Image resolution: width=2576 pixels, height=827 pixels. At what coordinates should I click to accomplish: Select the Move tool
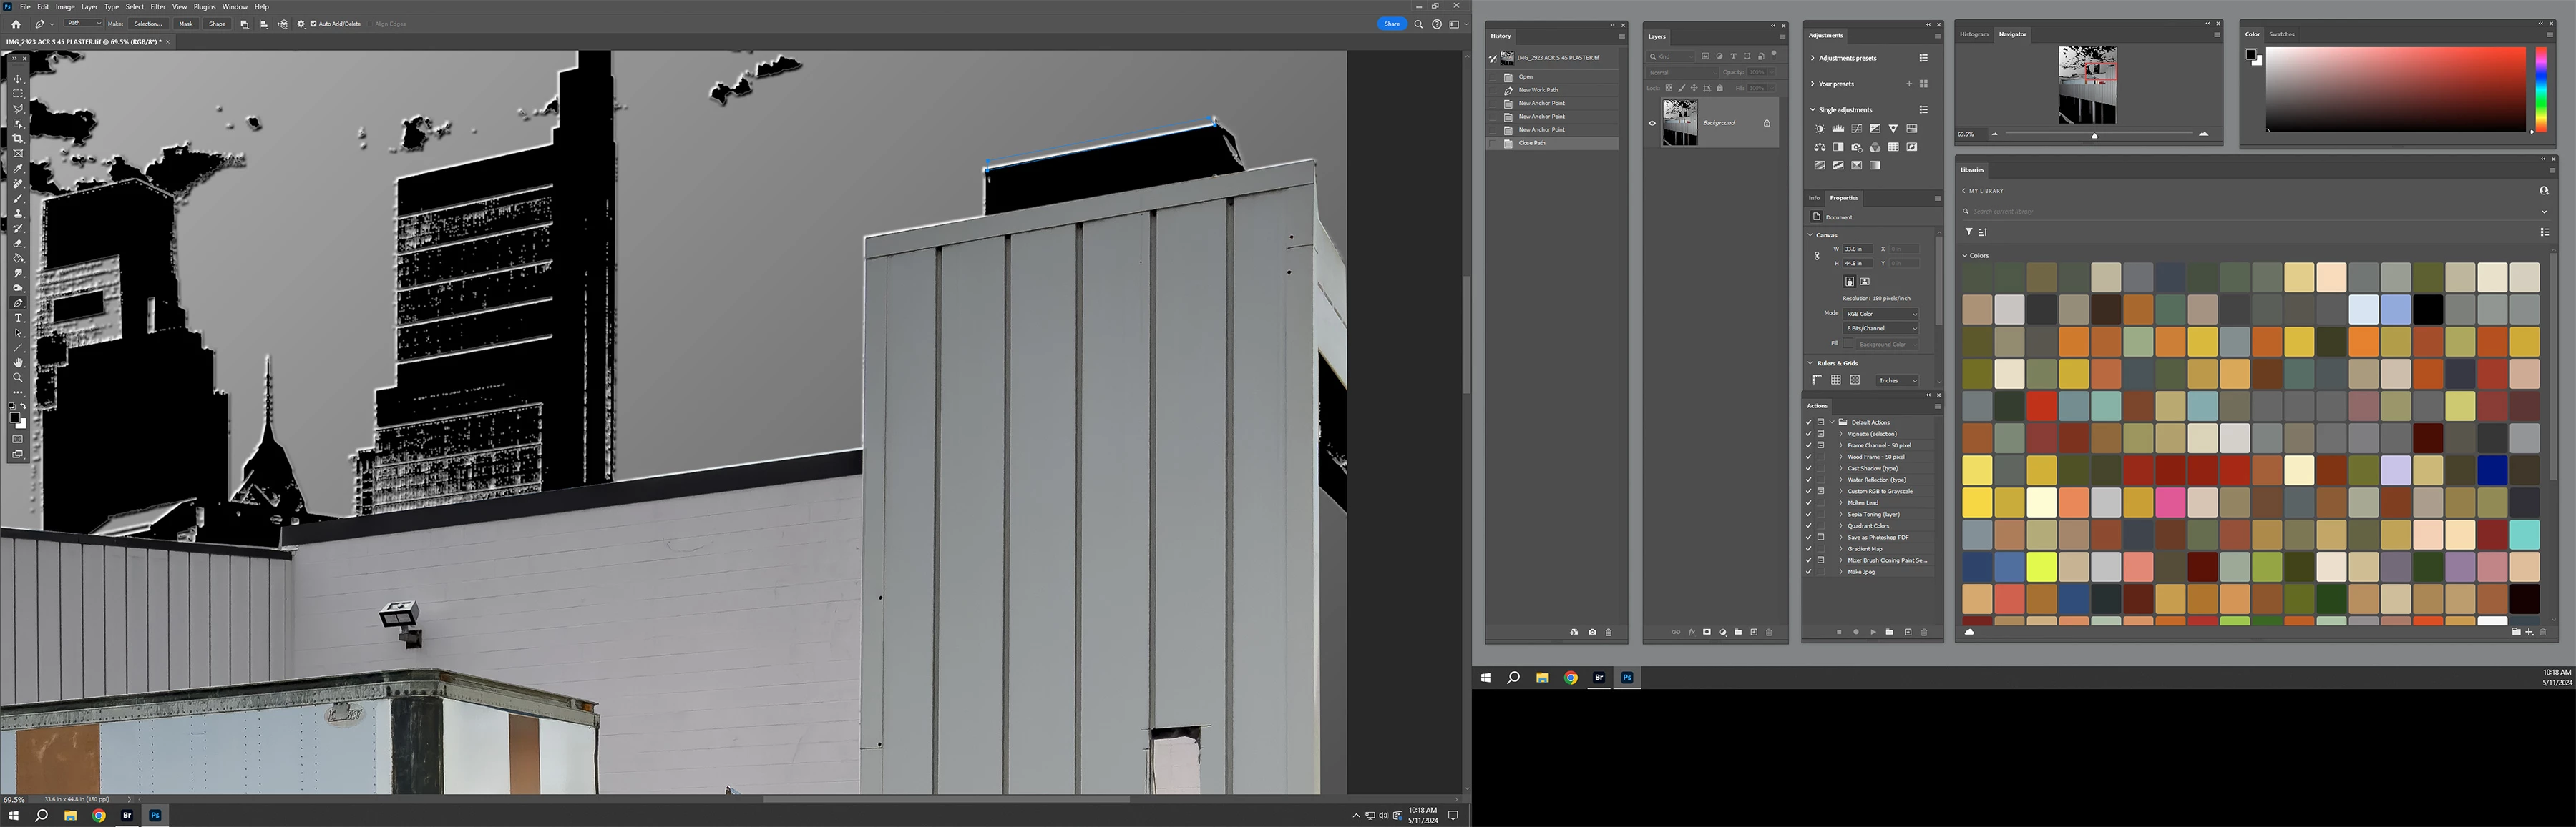pos(18,79)
